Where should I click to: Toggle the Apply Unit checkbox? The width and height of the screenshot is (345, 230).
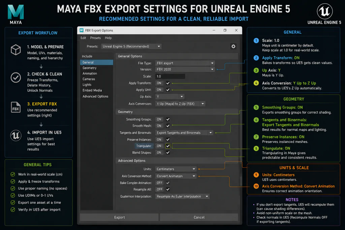168,90
